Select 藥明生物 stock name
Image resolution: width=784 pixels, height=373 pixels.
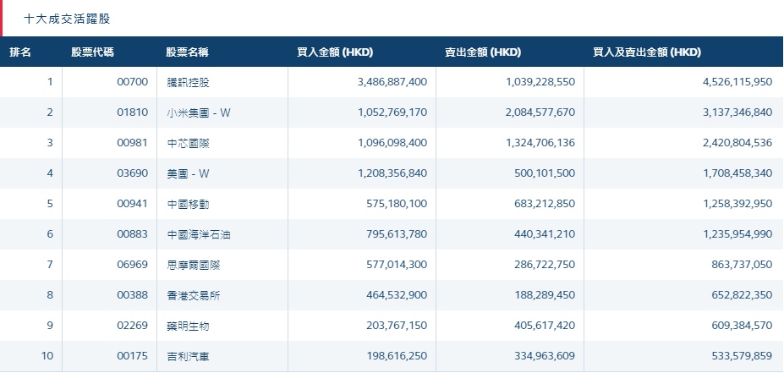[x=188, y=326]
